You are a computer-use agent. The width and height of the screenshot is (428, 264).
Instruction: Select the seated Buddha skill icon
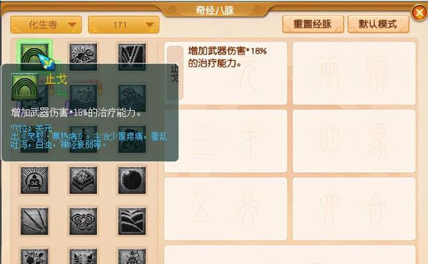click(34, 180)
